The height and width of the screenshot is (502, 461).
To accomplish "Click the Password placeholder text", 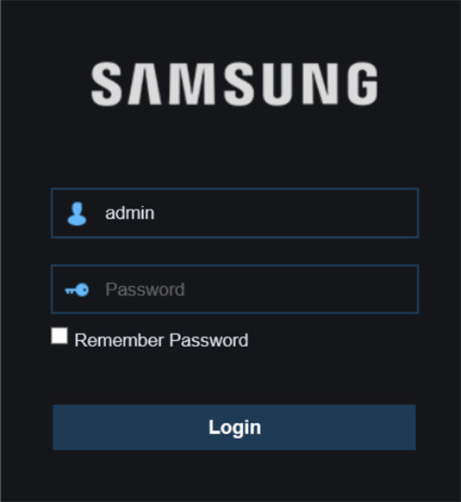I will tap(145, 289).
